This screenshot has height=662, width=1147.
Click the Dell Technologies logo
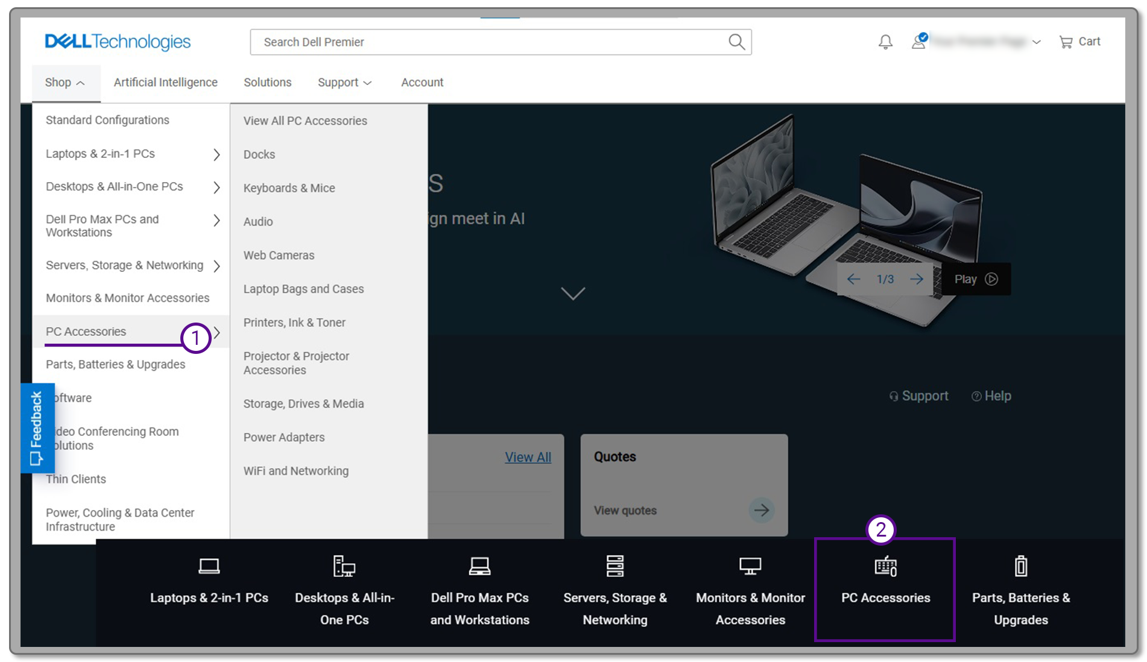(118, 42)
